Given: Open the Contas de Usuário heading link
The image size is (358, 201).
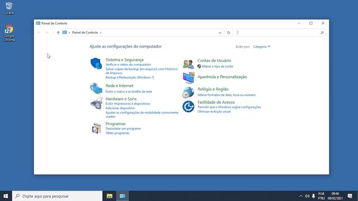Looking at the screenshot, I should point(214,60).
